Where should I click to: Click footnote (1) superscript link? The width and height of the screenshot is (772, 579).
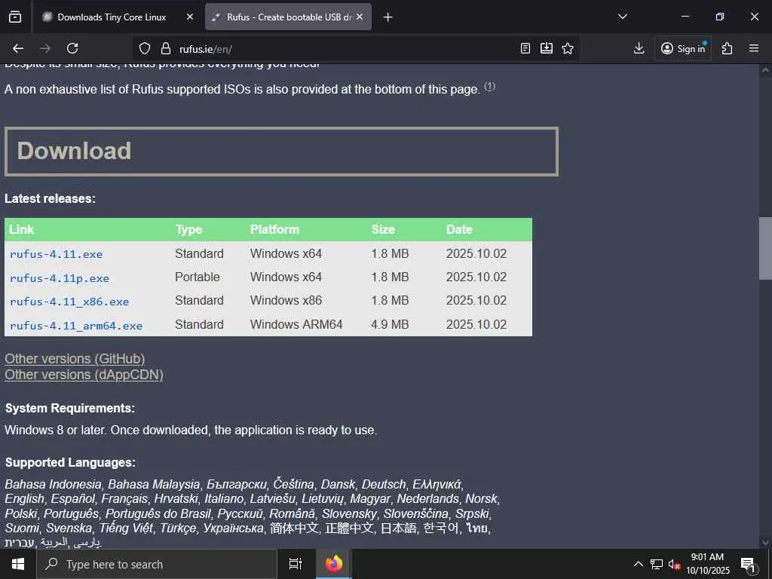pyautogui.click(x=489, y=86)
